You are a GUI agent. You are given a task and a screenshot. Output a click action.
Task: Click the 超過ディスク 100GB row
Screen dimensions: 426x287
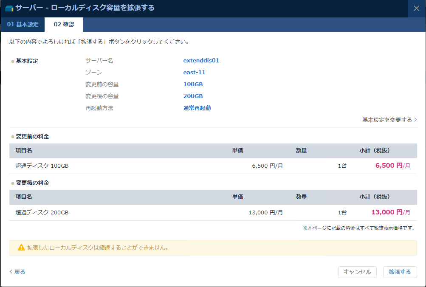[42, 166]
